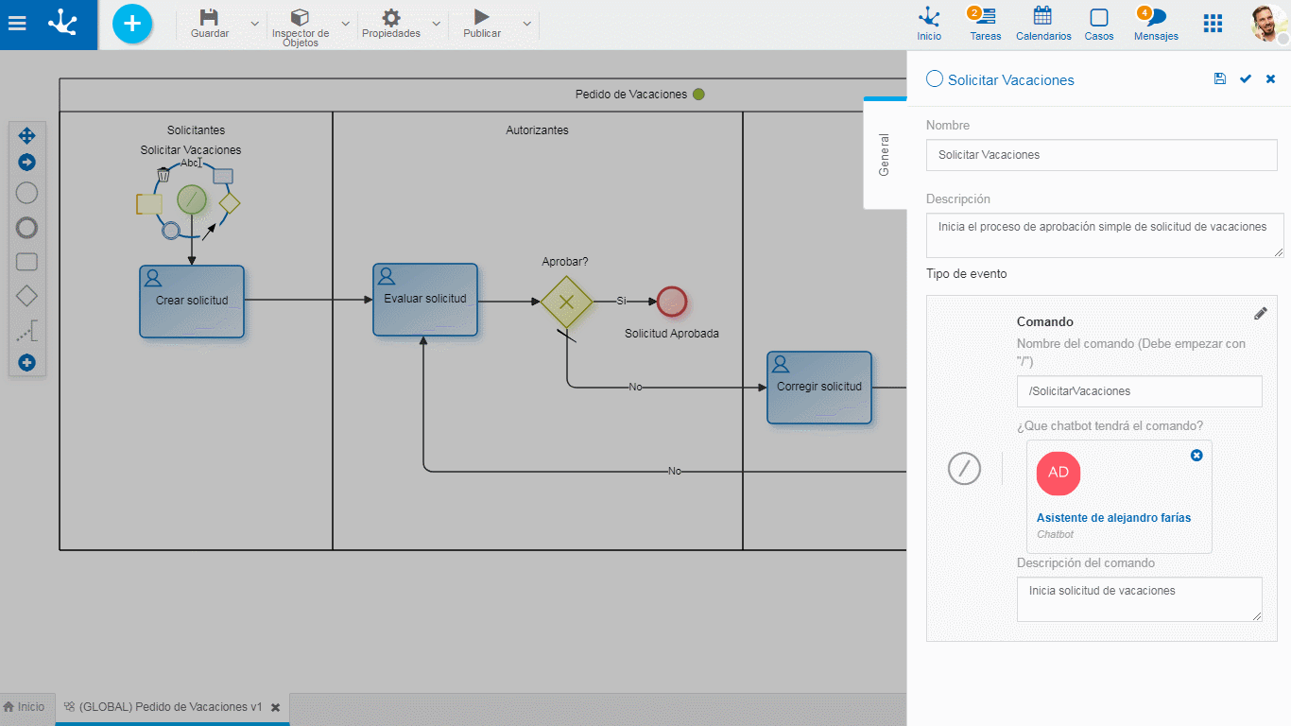Screen dimensions: 1291x726
Task: Remove the selected chatbot with x icon
Action: click(x=1196, y=456)
